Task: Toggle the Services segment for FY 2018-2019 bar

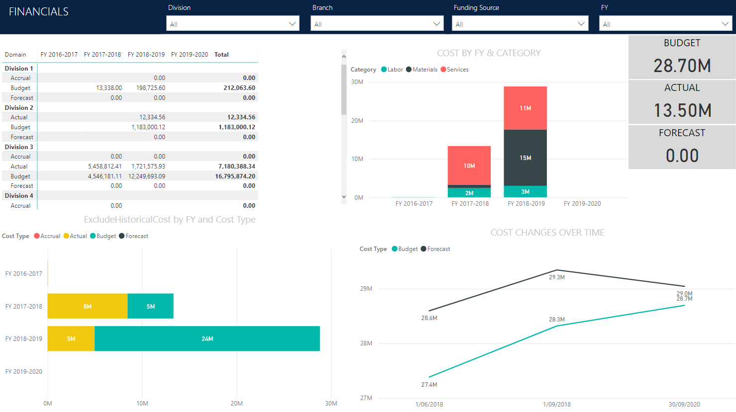Action: (525, 107)
